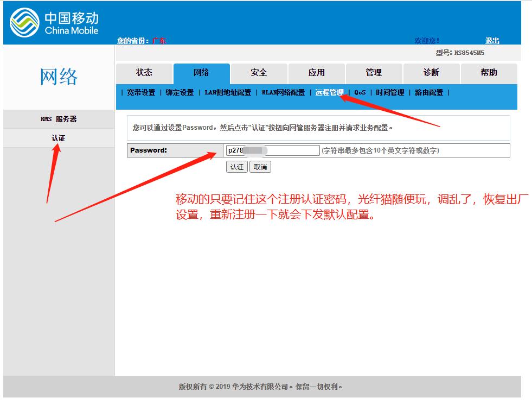Open 宽带设置 in the submenu
Screen dimensions: 532x404
(x=140, y=92)
